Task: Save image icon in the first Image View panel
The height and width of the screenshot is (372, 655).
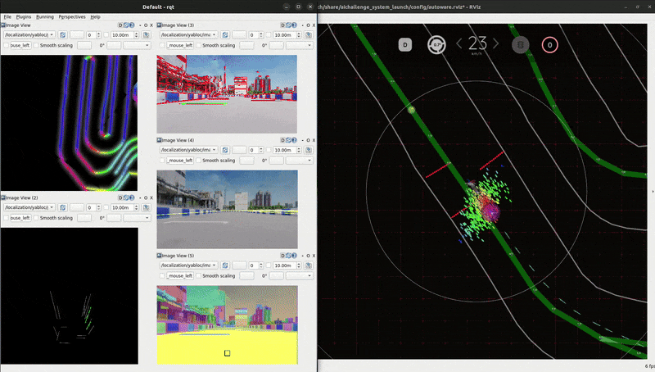Action: (147, 34)
